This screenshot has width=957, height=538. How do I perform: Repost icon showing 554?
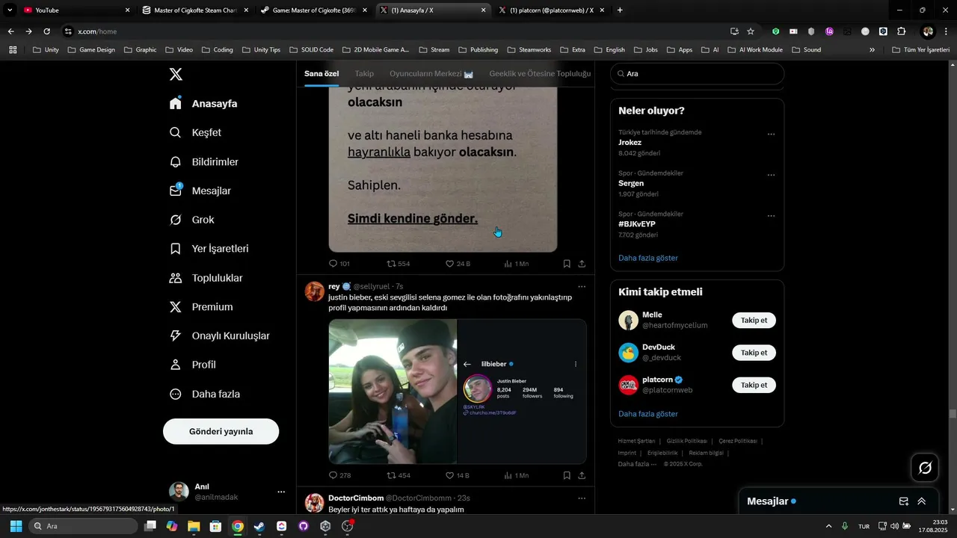[391, 264]
